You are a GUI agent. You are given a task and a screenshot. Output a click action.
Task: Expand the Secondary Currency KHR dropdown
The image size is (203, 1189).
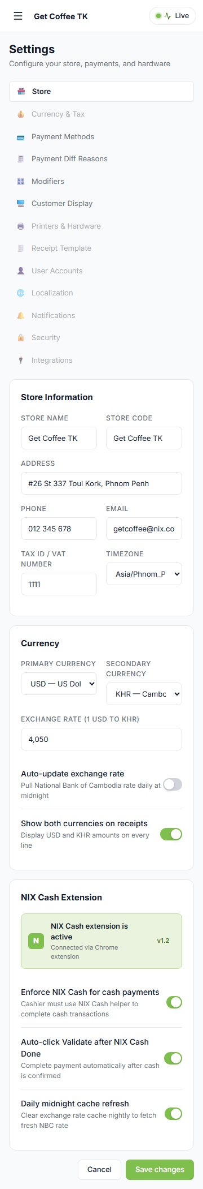click(144, 694)
